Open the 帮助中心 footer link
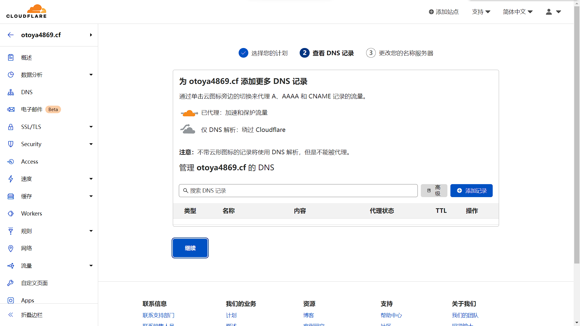Viewport: 580px width, 326px height. [x=391, y=315]
